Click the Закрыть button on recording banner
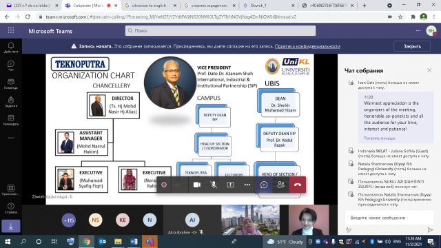 pyautogui.click(x=412, y=46)
